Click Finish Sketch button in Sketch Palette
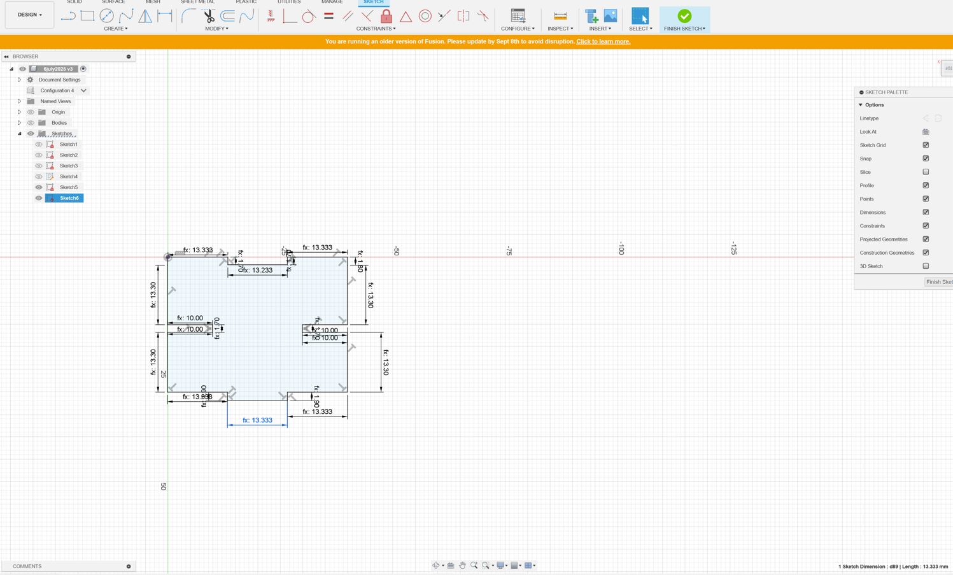 click(x=938, y=282)
